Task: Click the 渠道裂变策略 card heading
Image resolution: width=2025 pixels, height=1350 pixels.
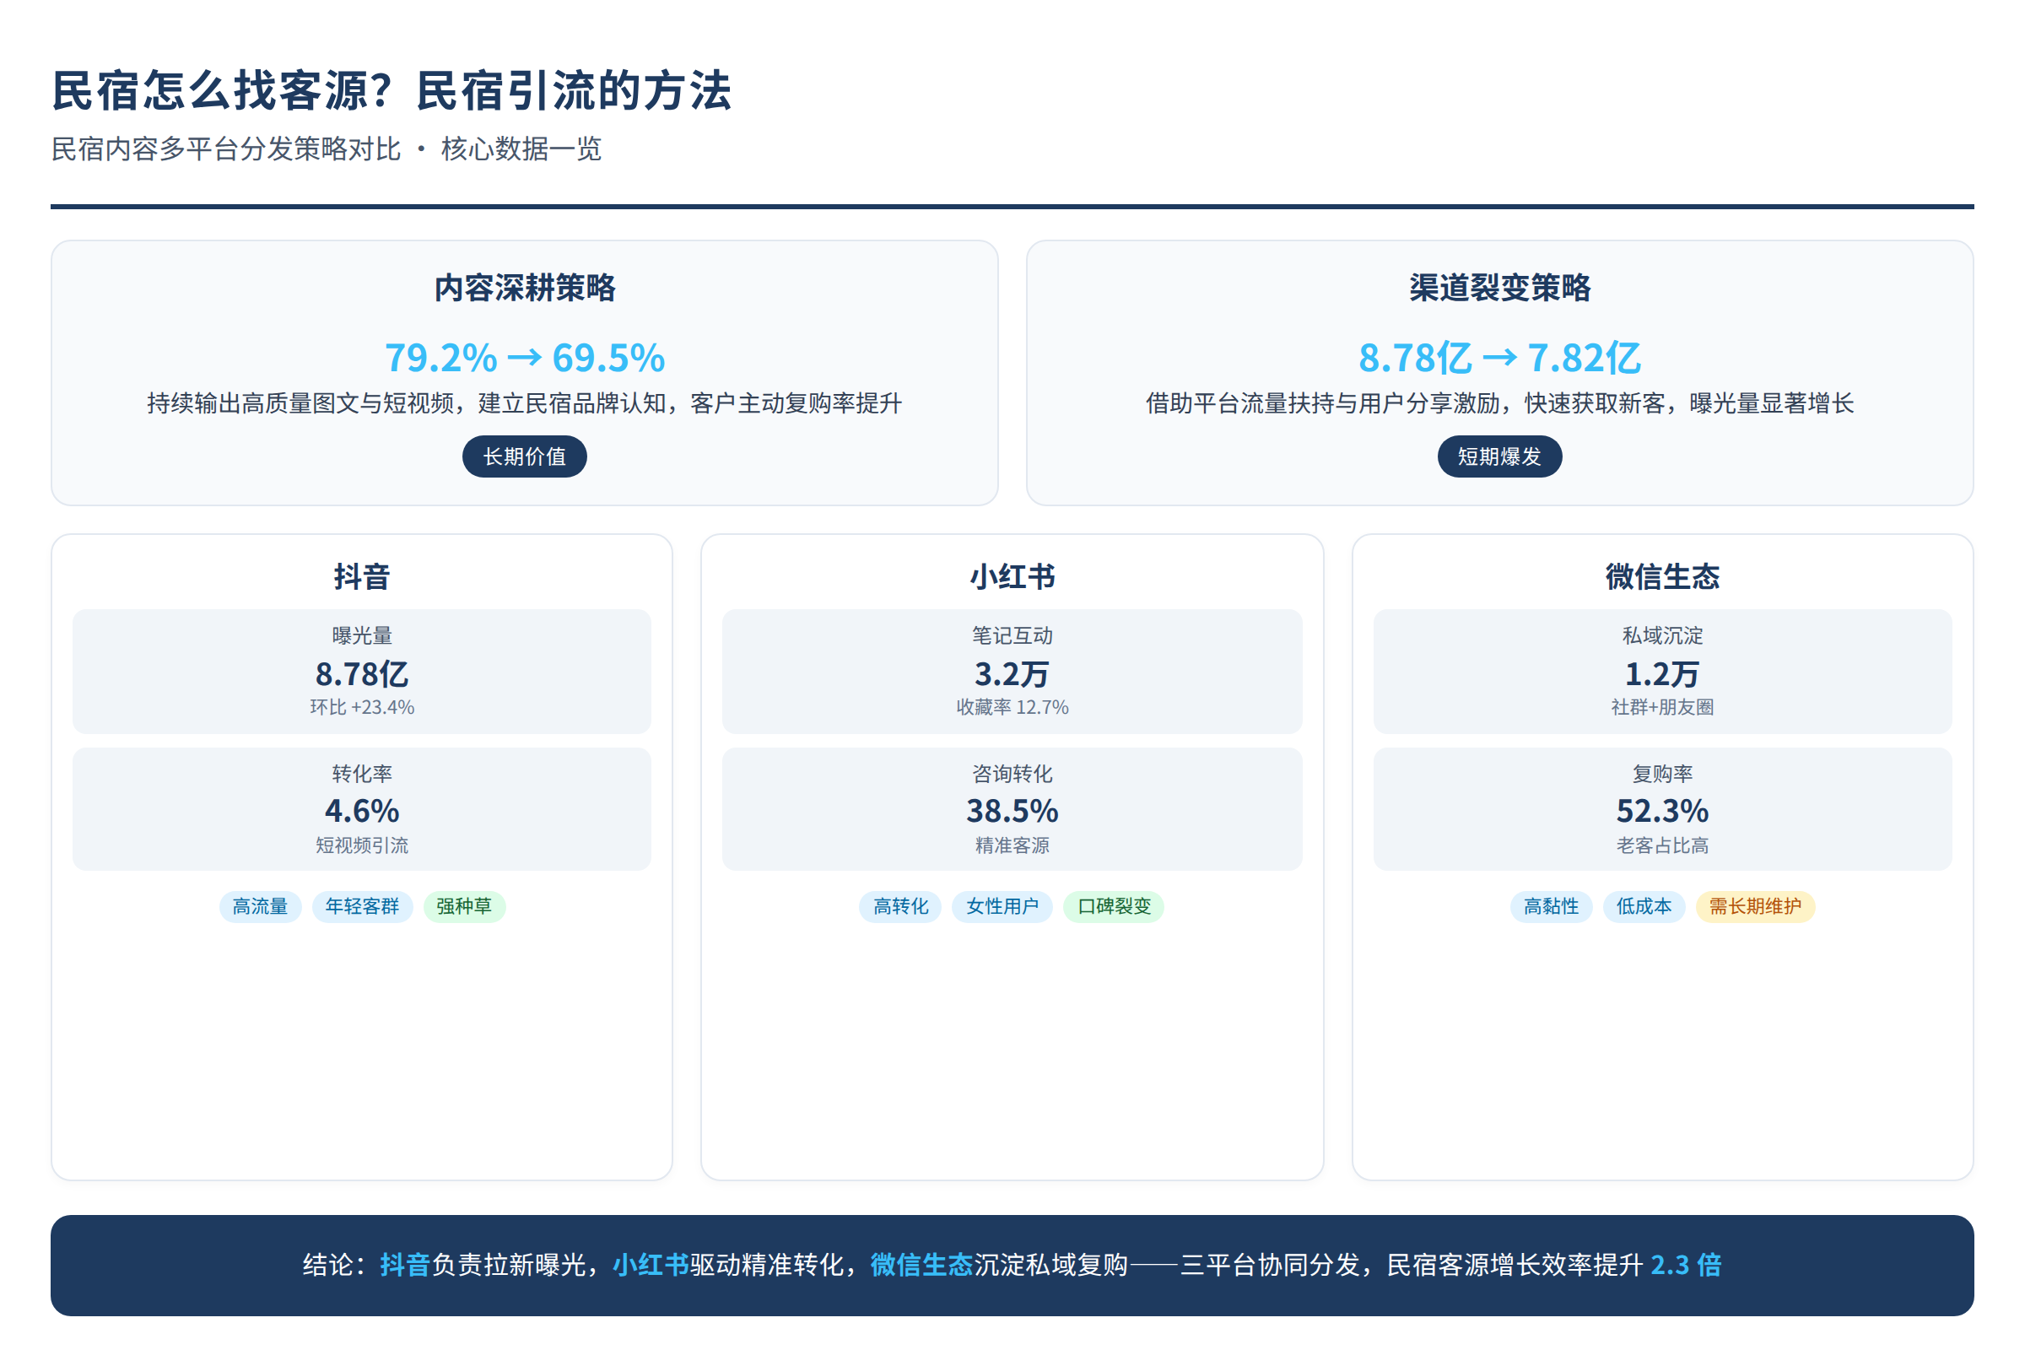Action: [x=1500, y=288]
